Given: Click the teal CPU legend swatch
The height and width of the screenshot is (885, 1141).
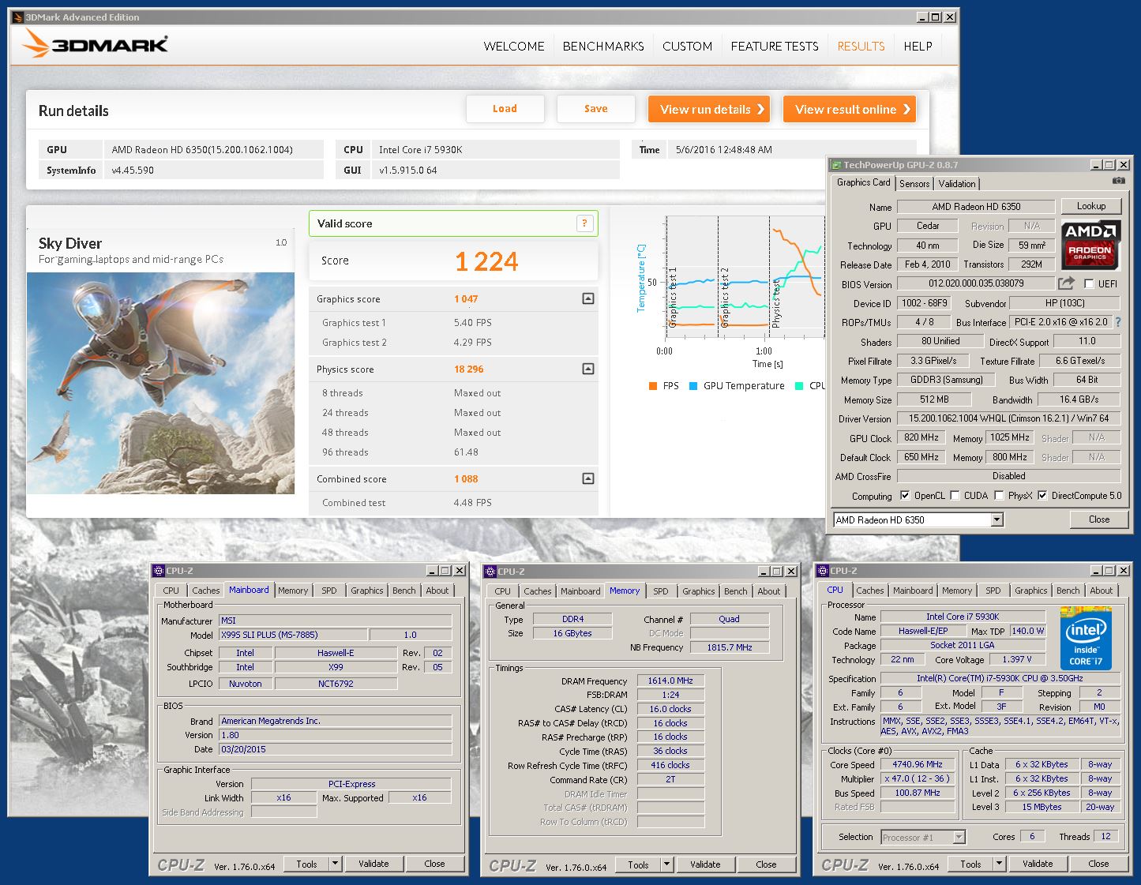Looking at the screenshot, I should click(799, 386).
